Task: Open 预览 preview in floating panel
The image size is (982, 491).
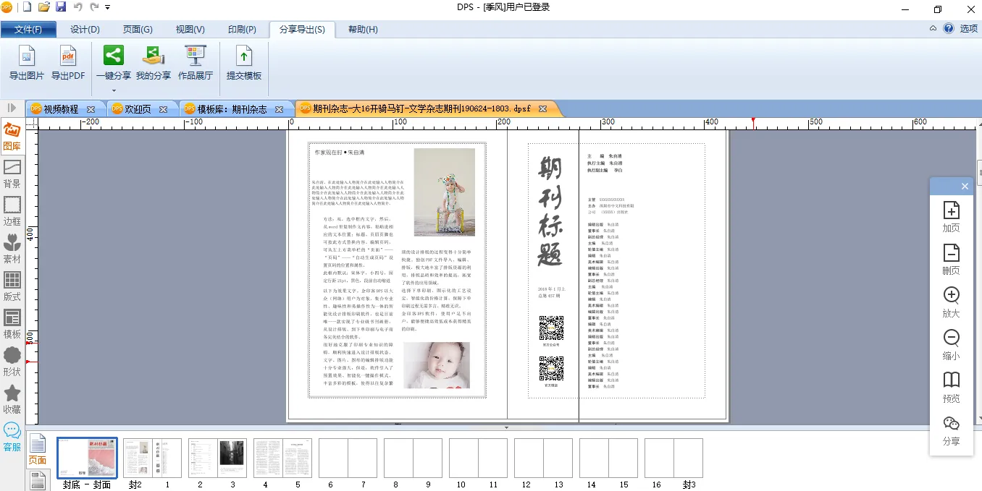Action: [951, 388]
